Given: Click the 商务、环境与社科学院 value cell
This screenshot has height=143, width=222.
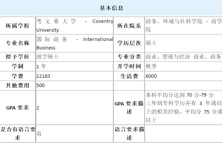Looking at the screenshot, I should (x=184, y=25).
